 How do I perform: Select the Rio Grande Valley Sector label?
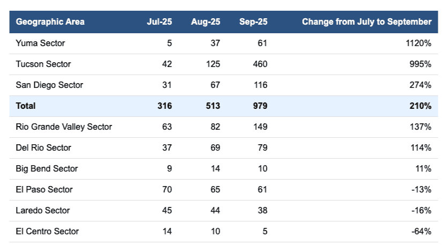tap(64, 127)
